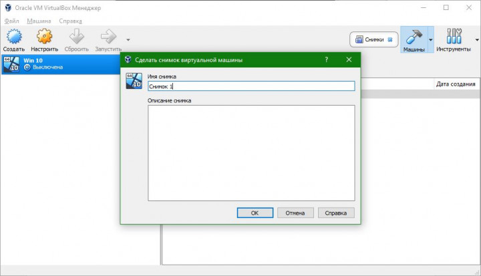Click the Win 10 OS icon in VM list
Screen dimensions: 481x276
[x=11, y=64]
